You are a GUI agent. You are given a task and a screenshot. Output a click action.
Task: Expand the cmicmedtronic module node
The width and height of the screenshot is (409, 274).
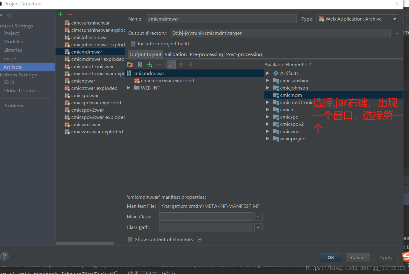coord(267,102)
